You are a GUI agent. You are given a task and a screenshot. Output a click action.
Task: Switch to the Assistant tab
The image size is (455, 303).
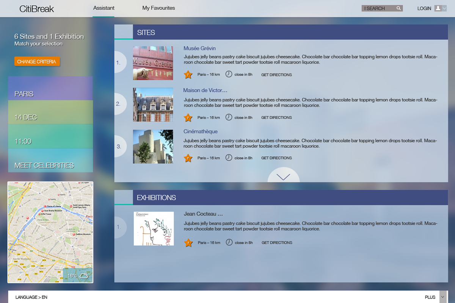coord(104,8)
